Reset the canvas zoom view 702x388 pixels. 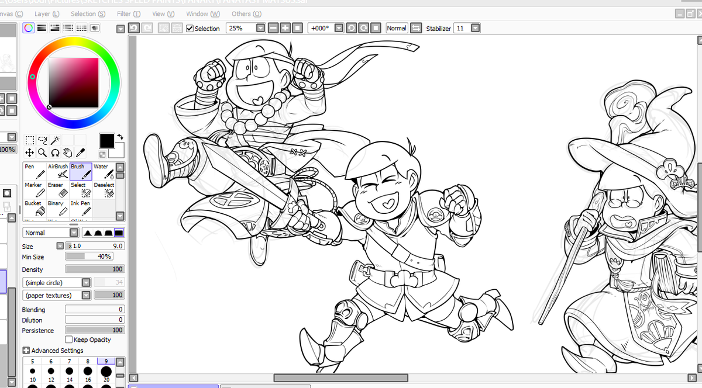297,28
